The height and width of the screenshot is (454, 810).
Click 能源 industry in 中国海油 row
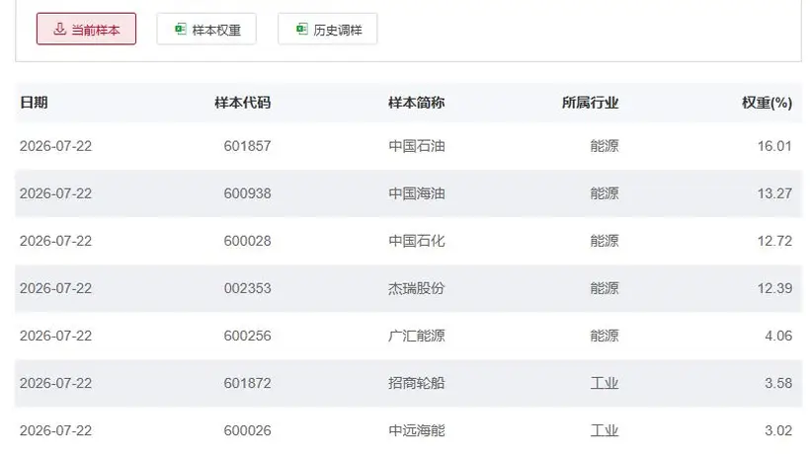coord(605,193)
